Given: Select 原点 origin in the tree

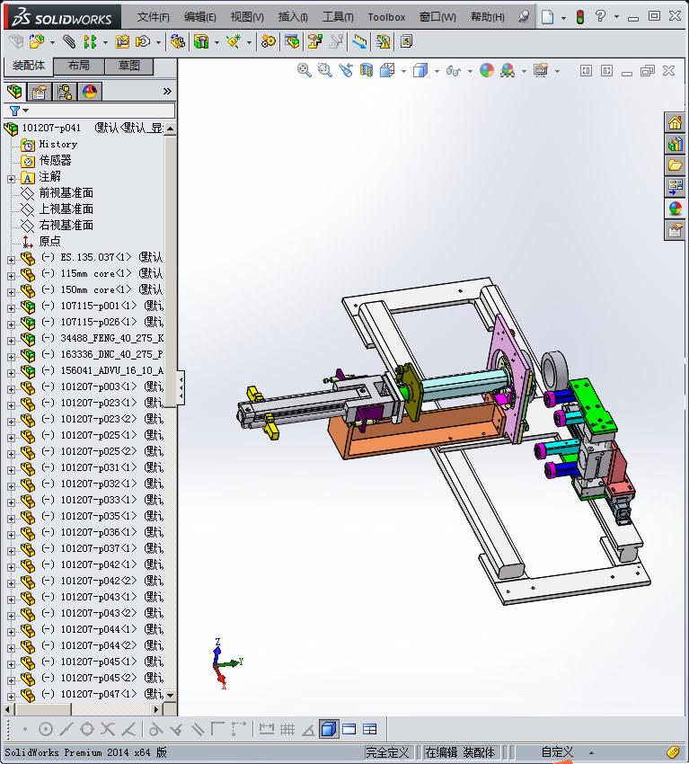Looking at the screenshot, I should pos(49,241).
